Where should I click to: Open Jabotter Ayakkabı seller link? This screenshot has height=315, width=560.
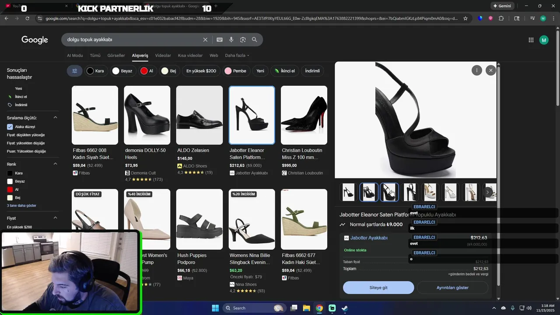369,238
